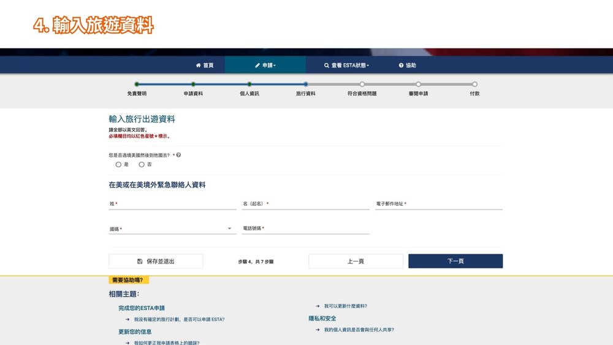
Task: Click 審閱申請 step marker
Action: [418, 84]
